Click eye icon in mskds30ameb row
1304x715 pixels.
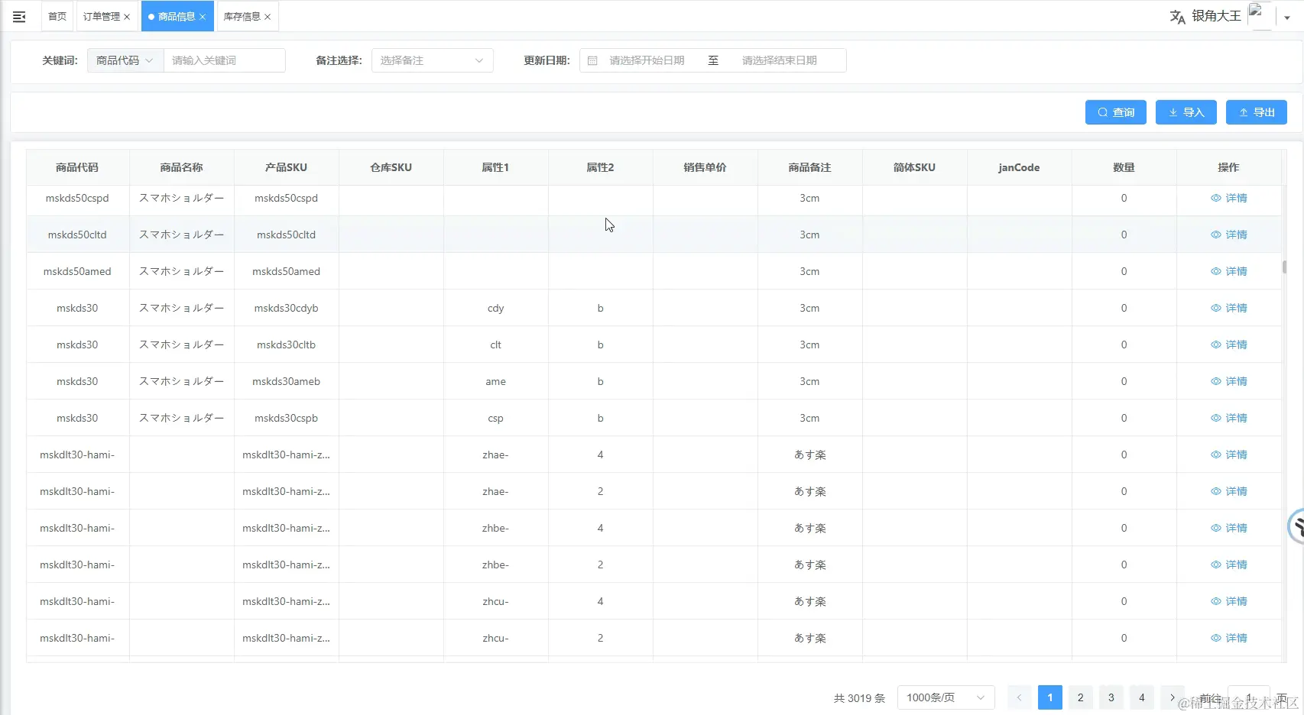point(1216,381)
